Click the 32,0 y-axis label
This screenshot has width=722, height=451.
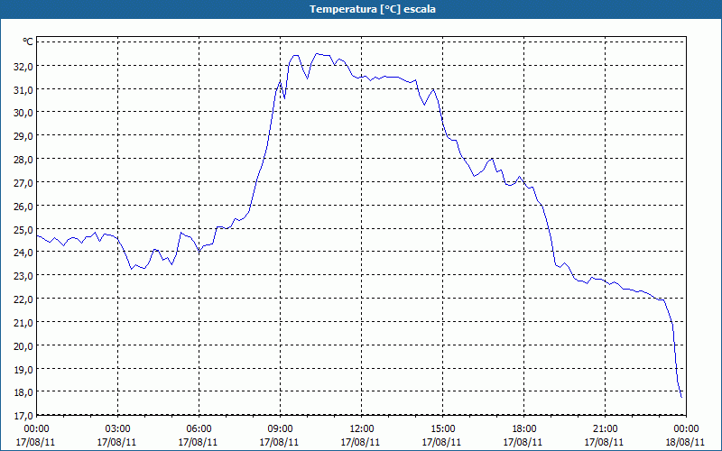point(24,66)
